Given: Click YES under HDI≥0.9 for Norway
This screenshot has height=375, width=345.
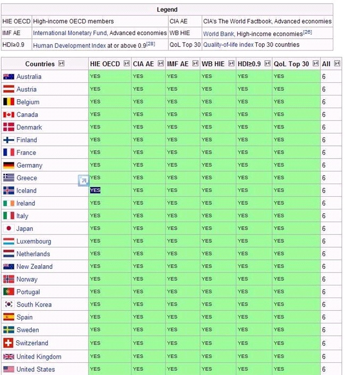Looking at the screenshot, I should (243, 279).
